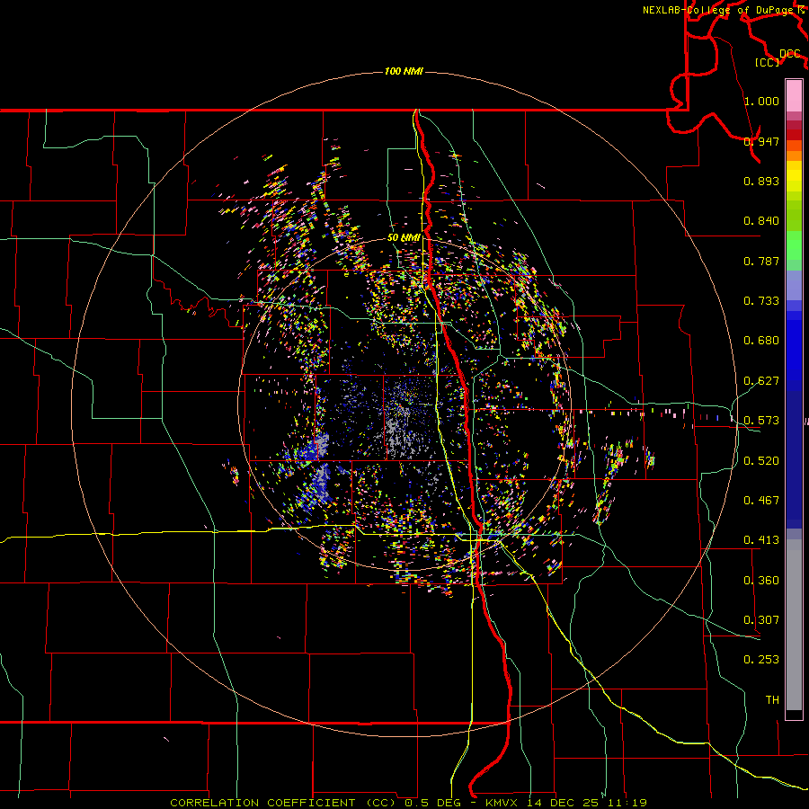This screenshot has height=809, width=809.
Task: Click the 0.627 scale value
Action: pyautogui.click(x=761, y=381)
